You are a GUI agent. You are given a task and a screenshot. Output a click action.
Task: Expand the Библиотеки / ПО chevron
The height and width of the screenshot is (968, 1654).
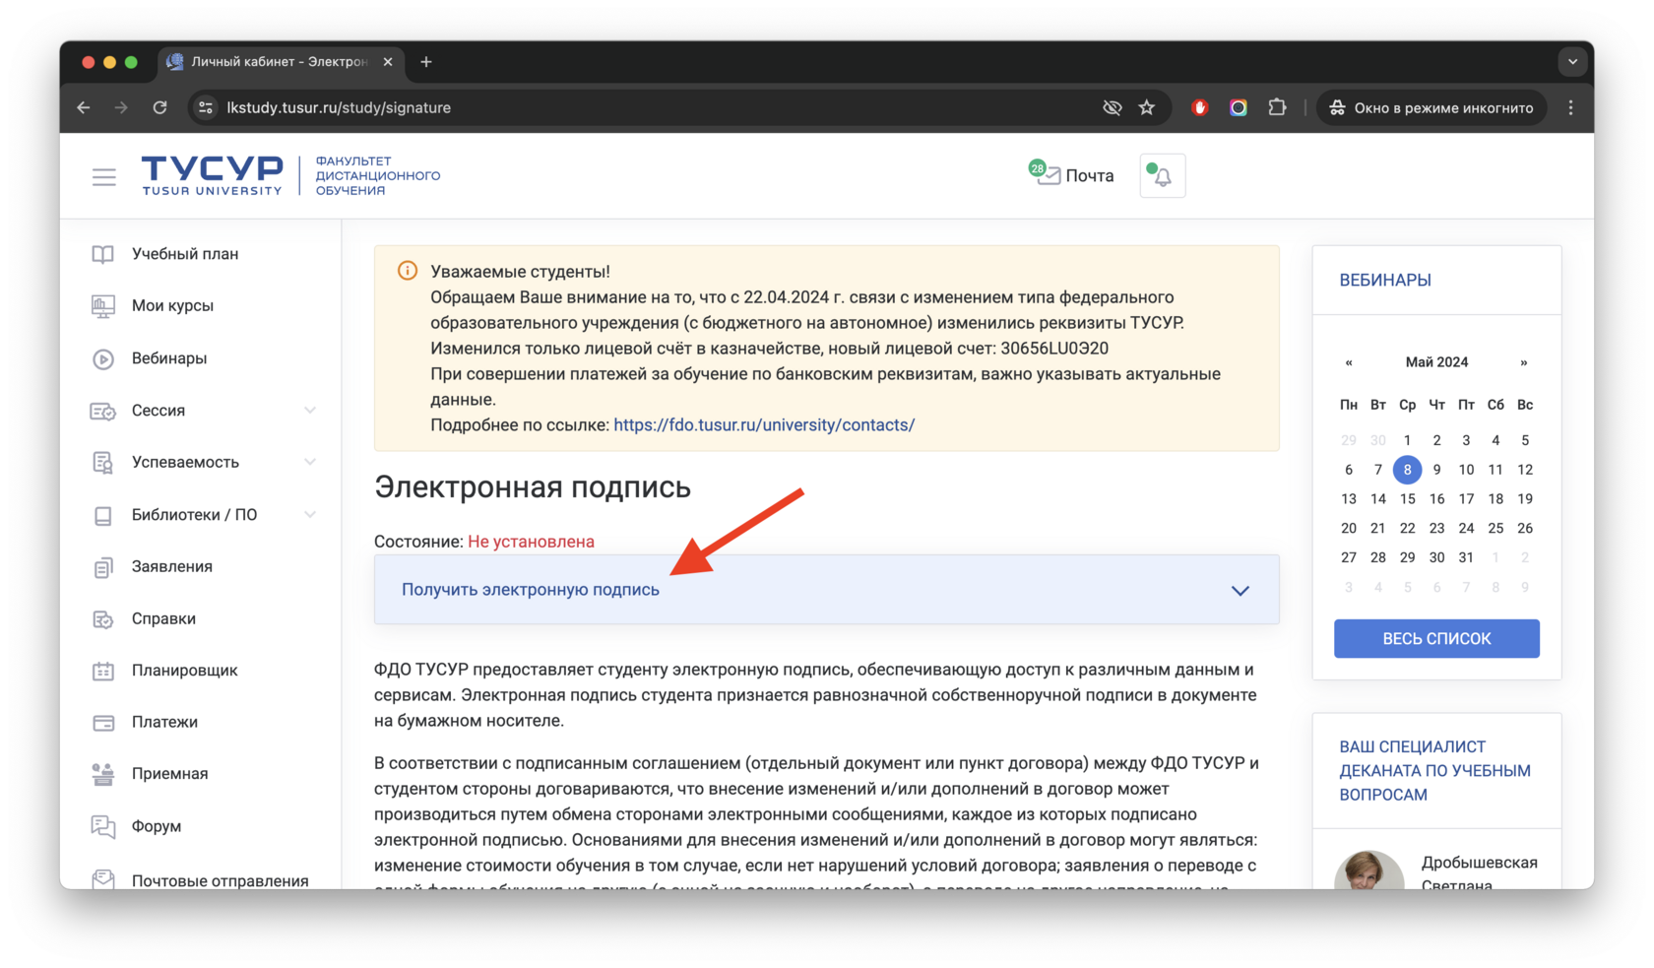(x=310, y=515)
